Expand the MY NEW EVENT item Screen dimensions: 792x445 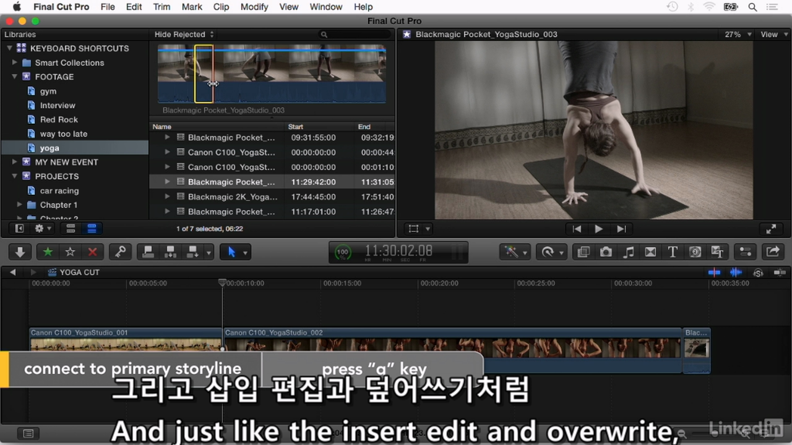[15, 162]
